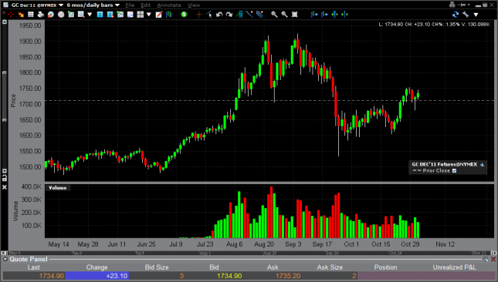
Task: Click the chart icon at title bar left
Action: coord(5,5)
